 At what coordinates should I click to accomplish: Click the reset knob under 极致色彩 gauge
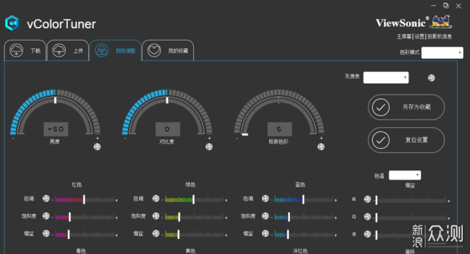pyautogui.click(x=321, y=147)
